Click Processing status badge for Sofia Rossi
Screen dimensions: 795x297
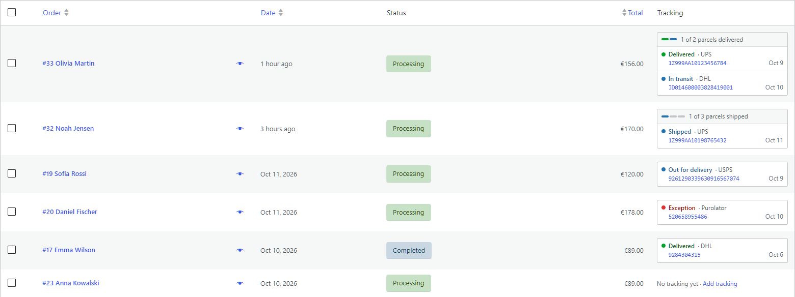pos(408,174)
